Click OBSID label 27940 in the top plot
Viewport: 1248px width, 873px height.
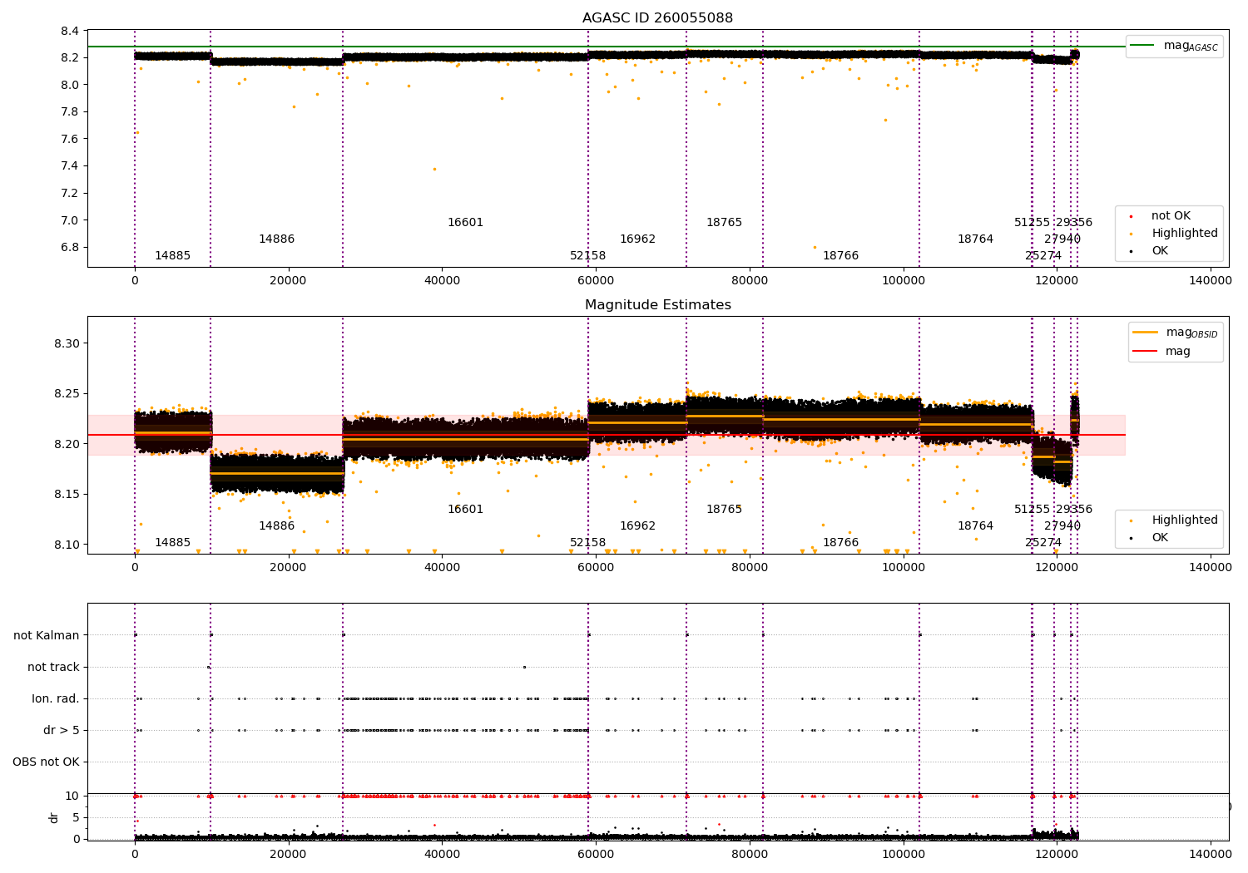[1062, 239]
